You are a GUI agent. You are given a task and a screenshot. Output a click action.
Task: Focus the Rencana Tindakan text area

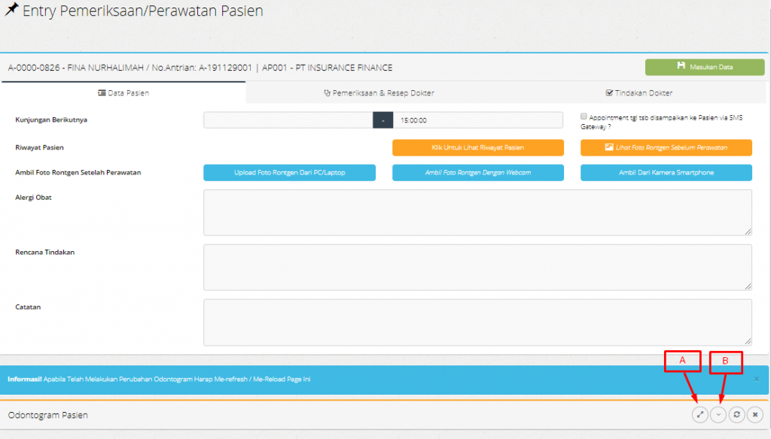(477, 267)
